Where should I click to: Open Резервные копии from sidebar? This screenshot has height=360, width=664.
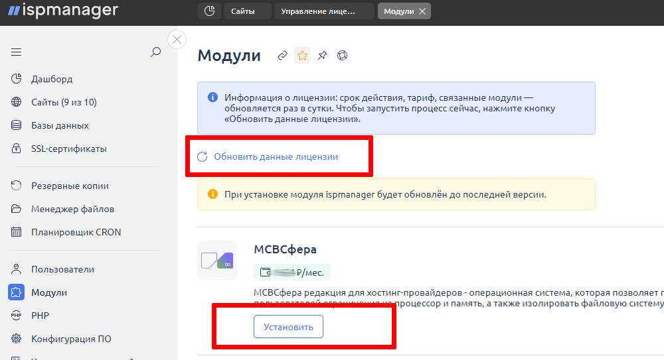[70, 186]
